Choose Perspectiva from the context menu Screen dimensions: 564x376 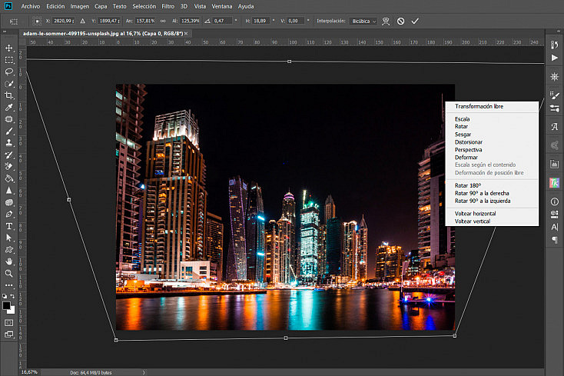pos(468,149)
